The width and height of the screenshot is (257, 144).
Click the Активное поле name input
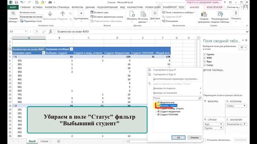click(x=31, y=17)
